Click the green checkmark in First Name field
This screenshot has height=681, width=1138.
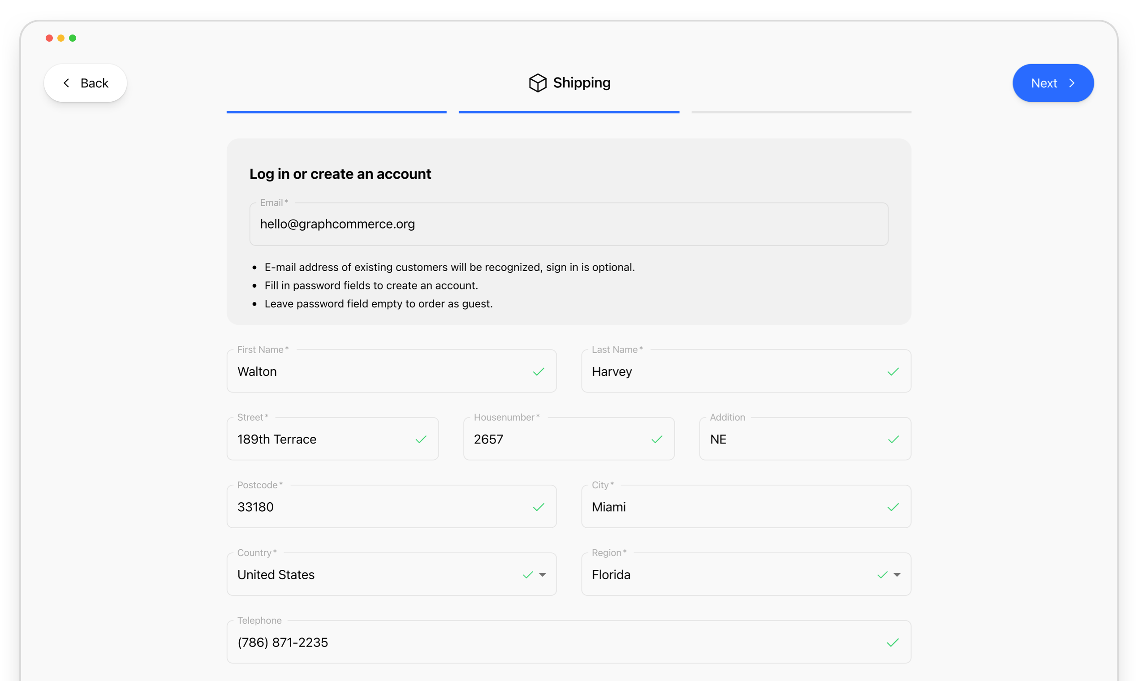tap(538, 371)
